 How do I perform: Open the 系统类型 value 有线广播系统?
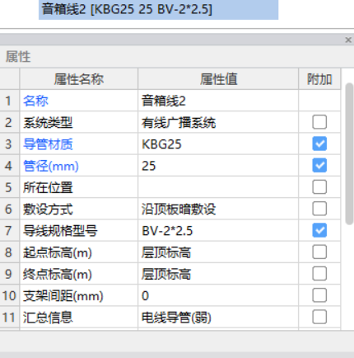[218, 122]
